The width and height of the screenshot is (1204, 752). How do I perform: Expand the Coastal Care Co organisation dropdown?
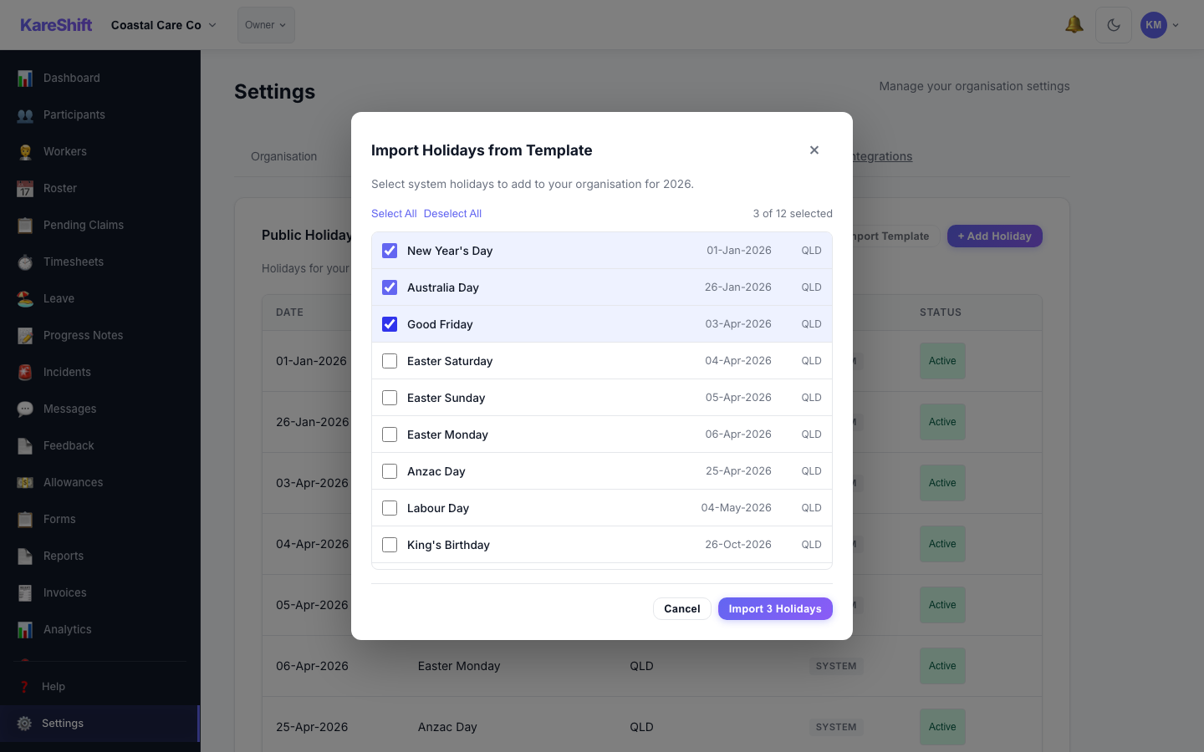164,25
